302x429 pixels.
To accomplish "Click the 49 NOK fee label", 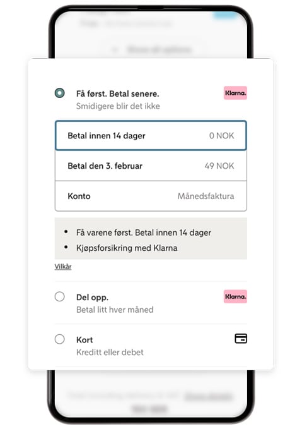I will (219, 166).
